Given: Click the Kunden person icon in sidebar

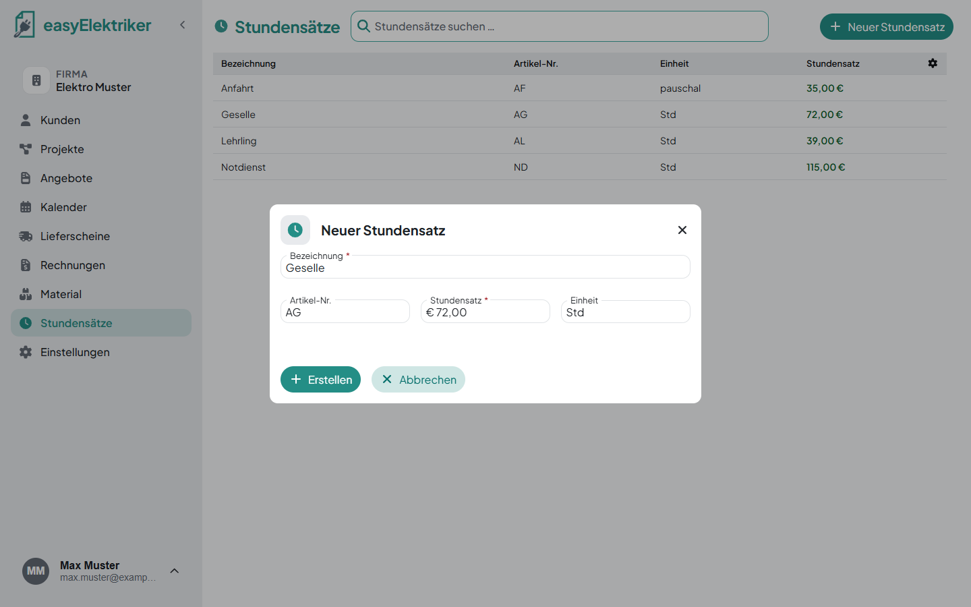Looking at the screenshot, I should pos(26,120).
